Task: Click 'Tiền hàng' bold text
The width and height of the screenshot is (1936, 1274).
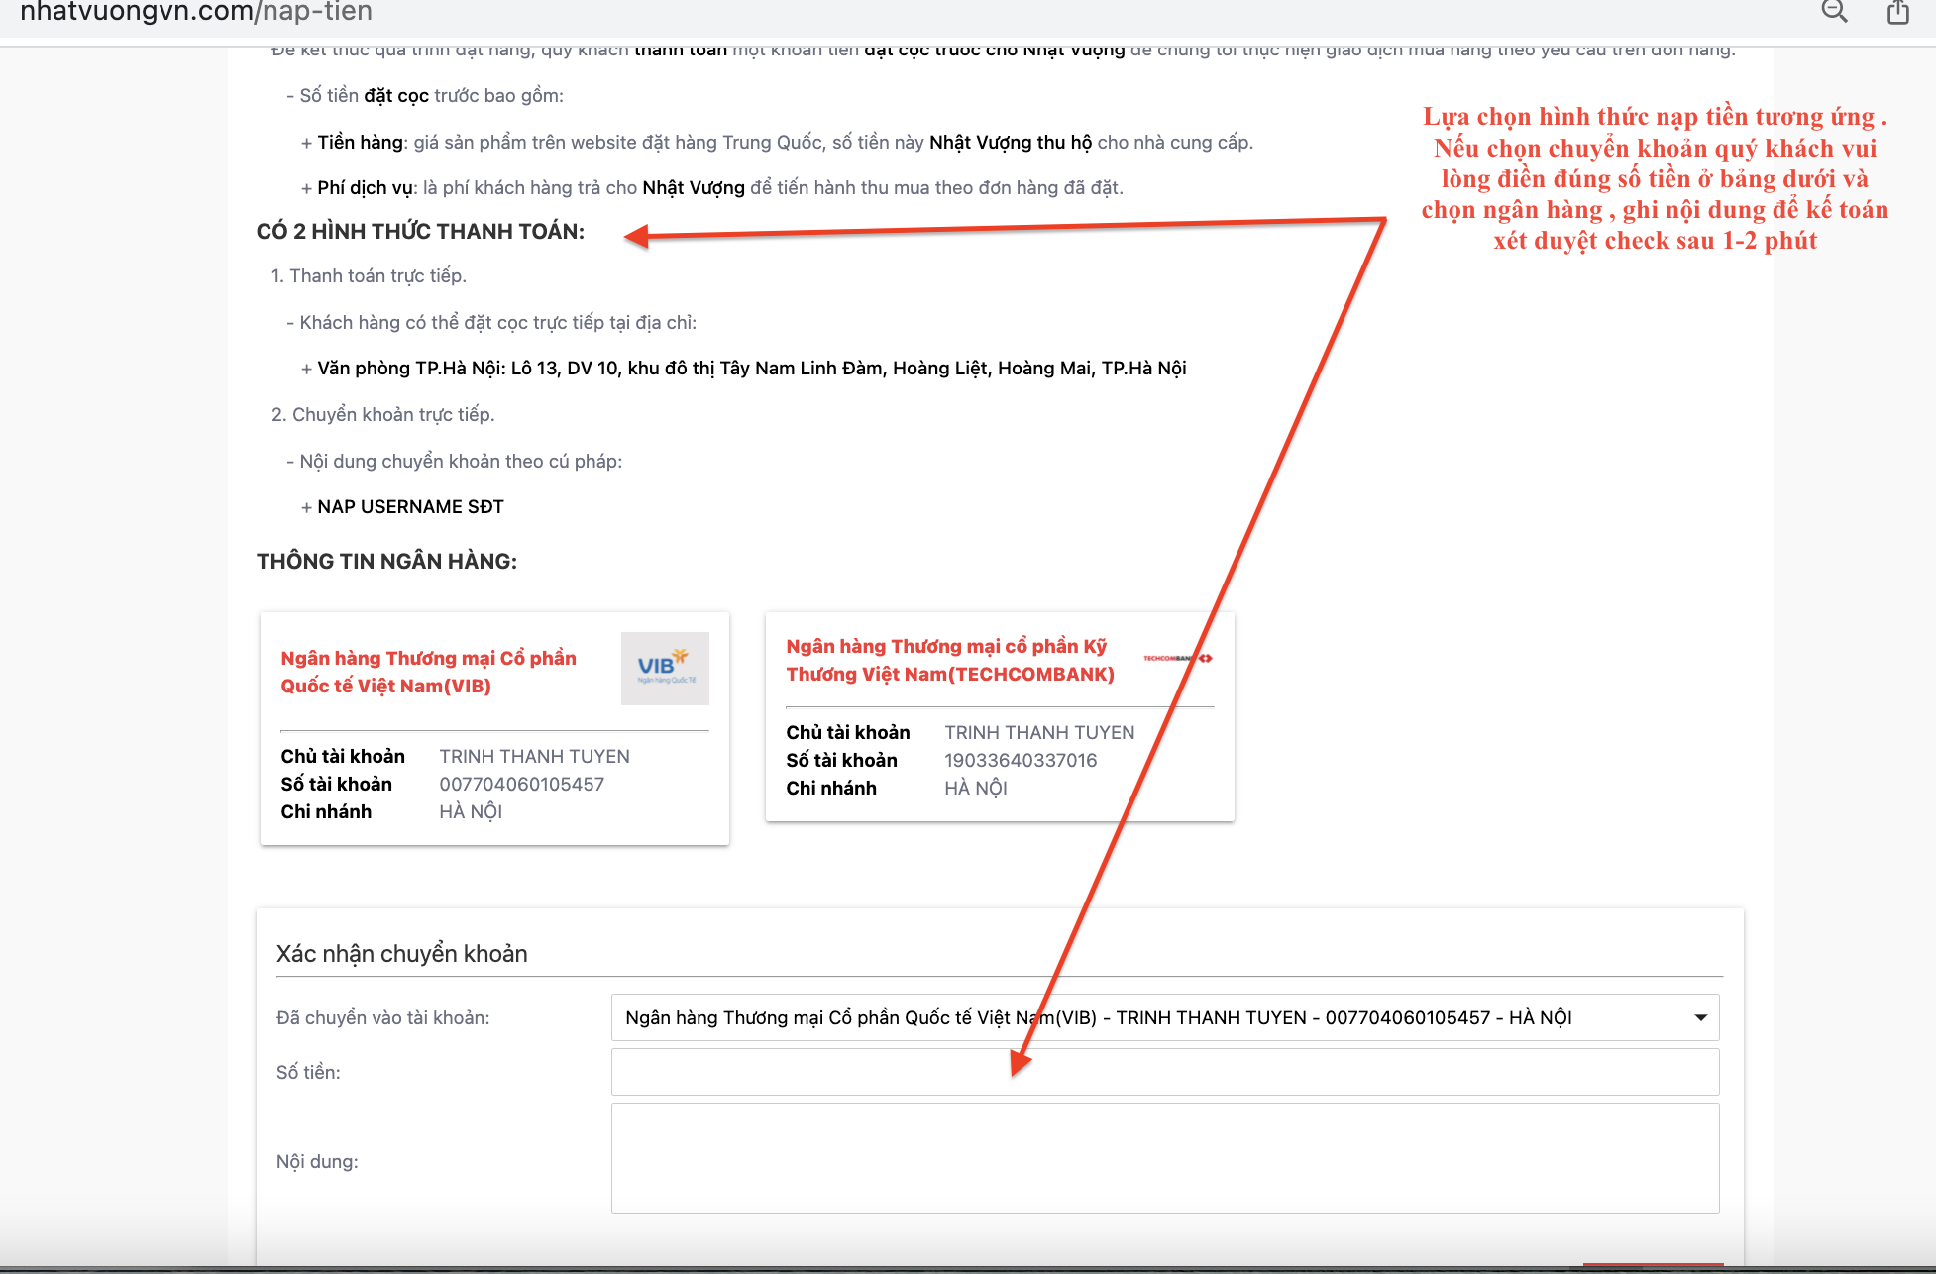Action: pos(360,142)
